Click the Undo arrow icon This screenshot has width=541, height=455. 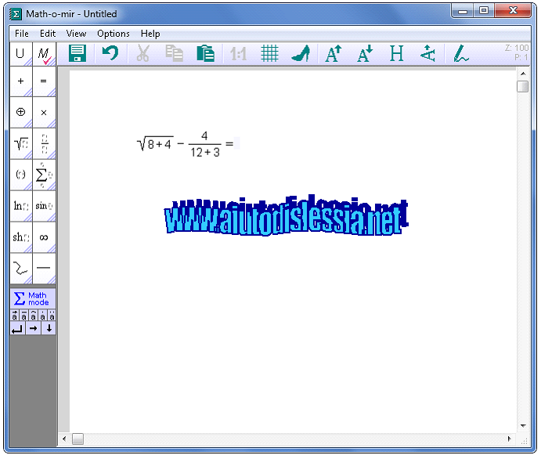110,53
